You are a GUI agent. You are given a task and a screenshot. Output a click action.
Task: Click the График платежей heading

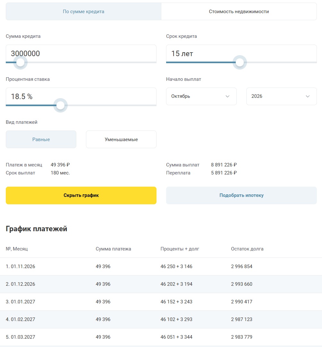37,229
